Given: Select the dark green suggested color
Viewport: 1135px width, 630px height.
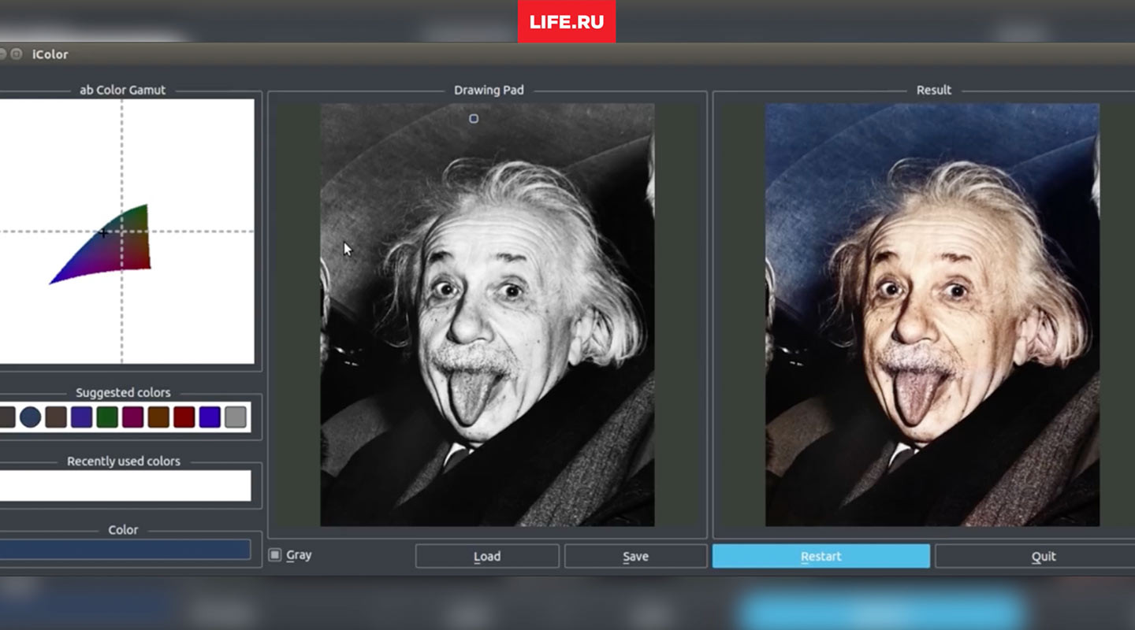Looking at the screenshot, I should point(107,417).
